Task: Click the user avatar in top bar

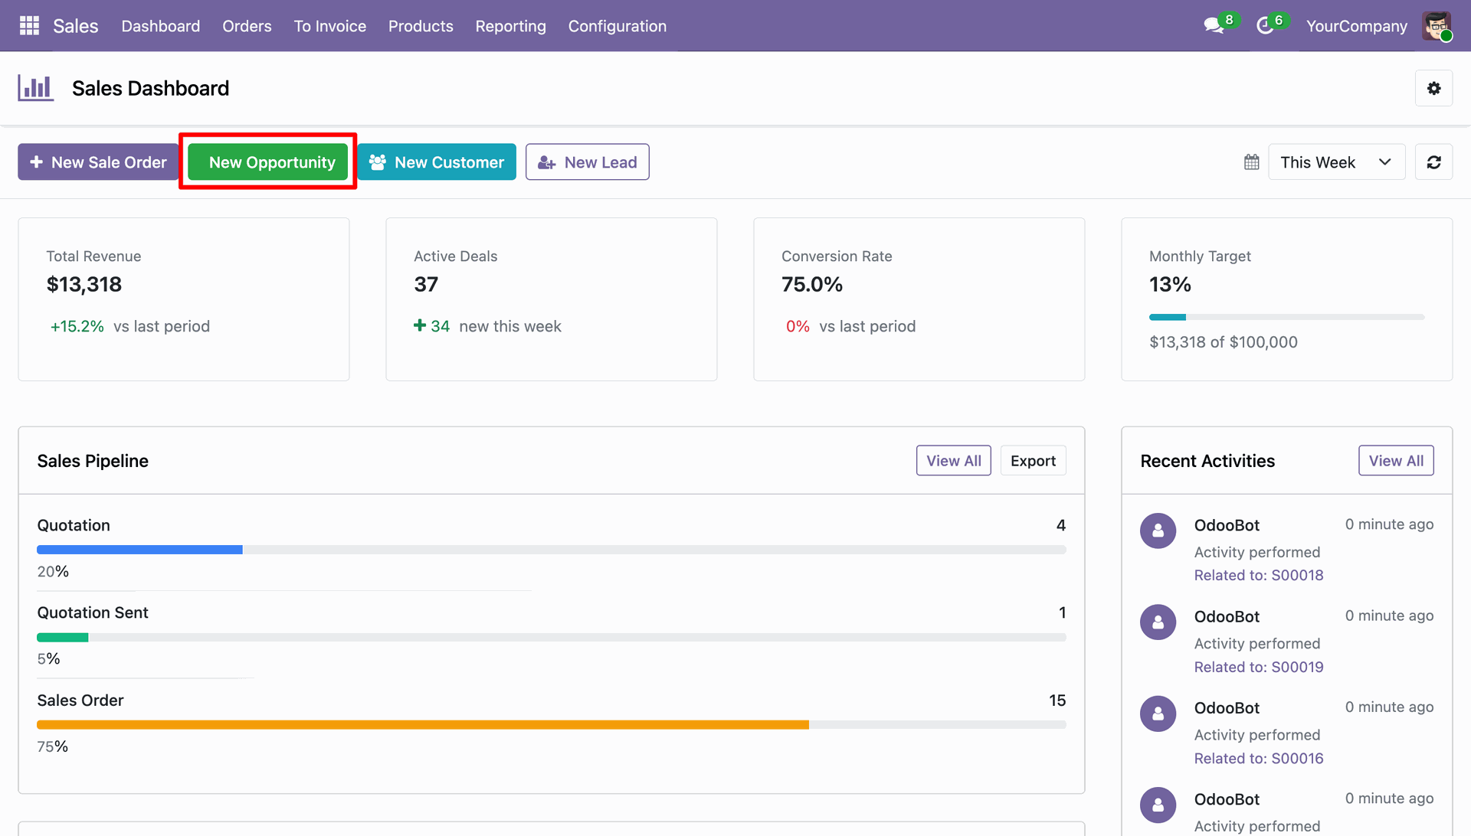Action: coord(1437,26)
